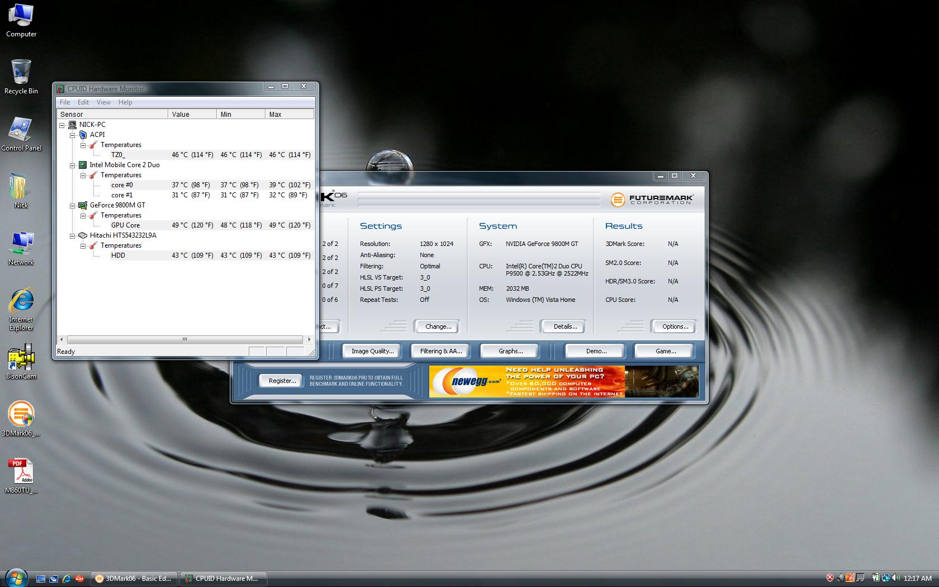
Task: Collapse the GeForce 9800M GT node
Action: (72, 205)
